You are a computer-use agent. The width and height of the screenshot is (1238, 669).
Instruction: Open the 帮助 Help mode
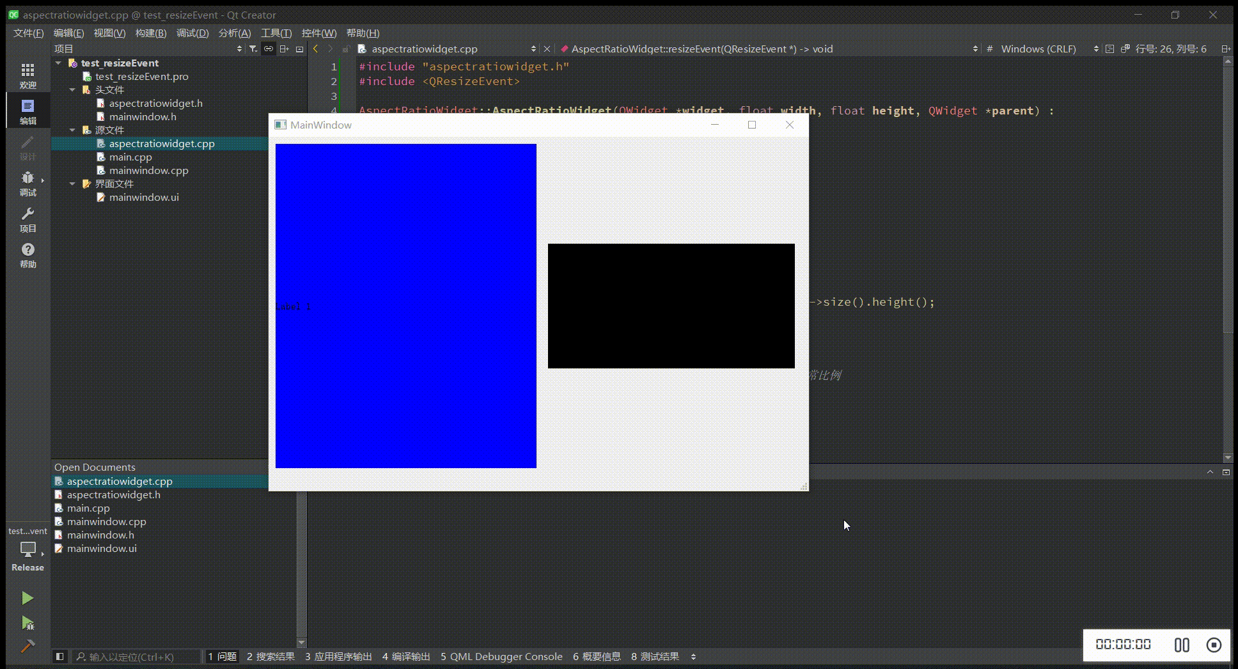[27, 255]
